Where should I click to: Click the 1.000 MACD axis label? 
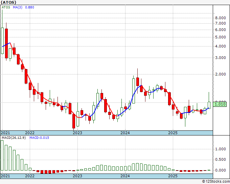[220, 149]
